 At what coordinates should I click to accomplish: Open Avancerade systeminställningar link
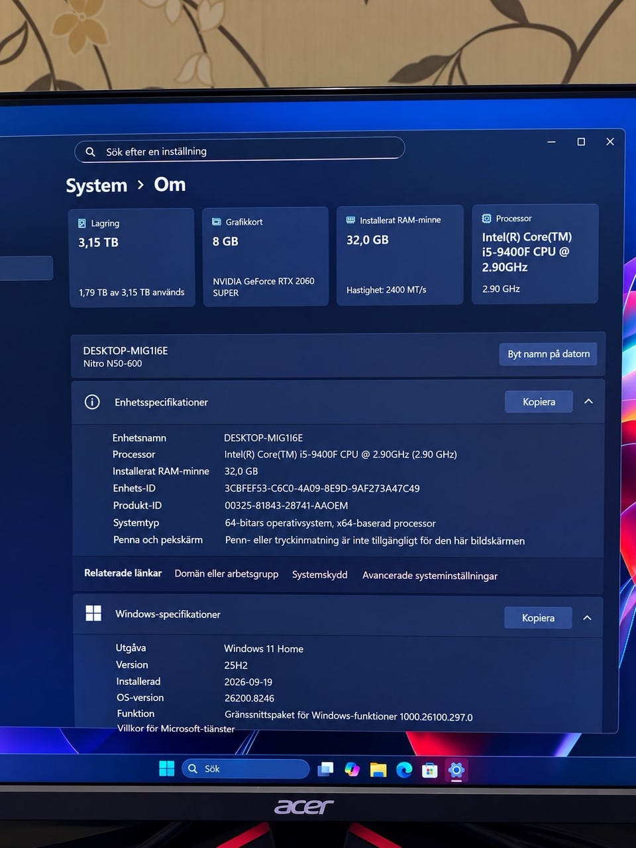pyautogui.click(x=430, y=576)
